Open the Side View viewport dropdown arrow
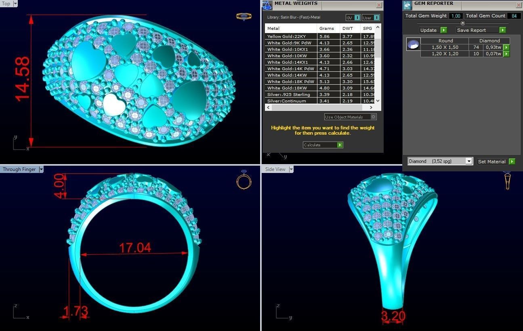 tap(291, 169)
